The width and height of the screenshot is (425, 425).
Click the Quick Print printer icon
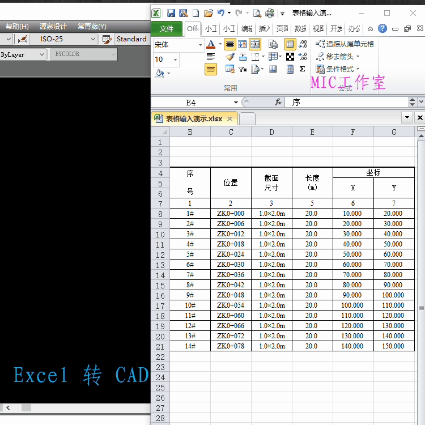[270, 13]
